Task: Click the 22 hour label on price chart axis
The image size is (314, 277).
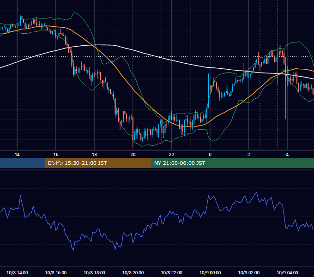Action: [x=171, y=155]
